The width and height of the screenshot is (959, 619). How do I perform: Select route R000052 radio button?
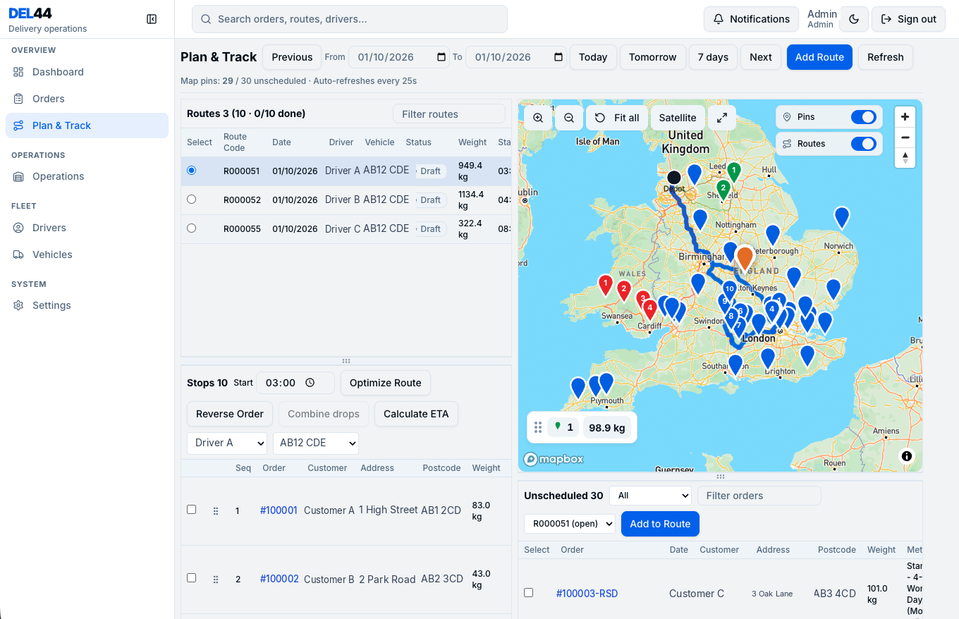pos(191,200)
